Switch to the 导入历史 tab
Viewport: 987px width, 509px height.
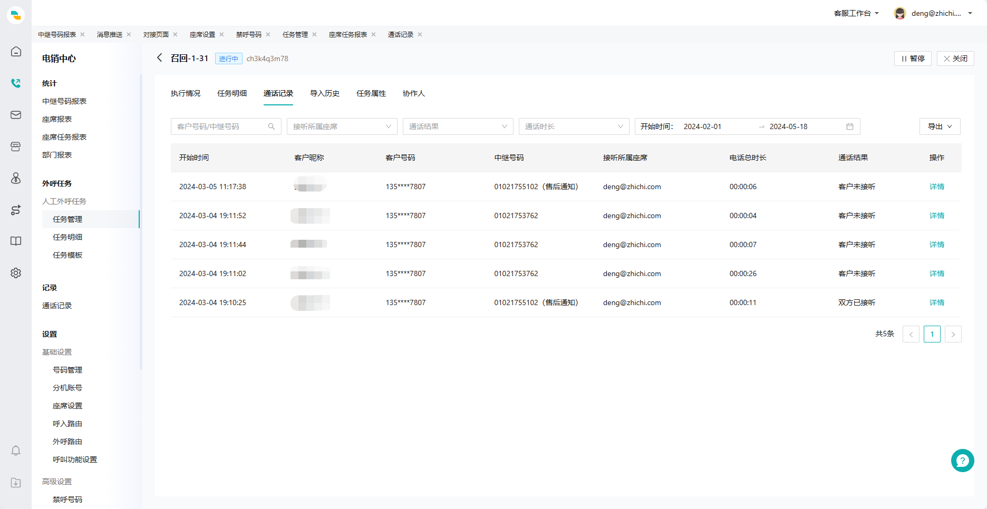coord(325,93)
